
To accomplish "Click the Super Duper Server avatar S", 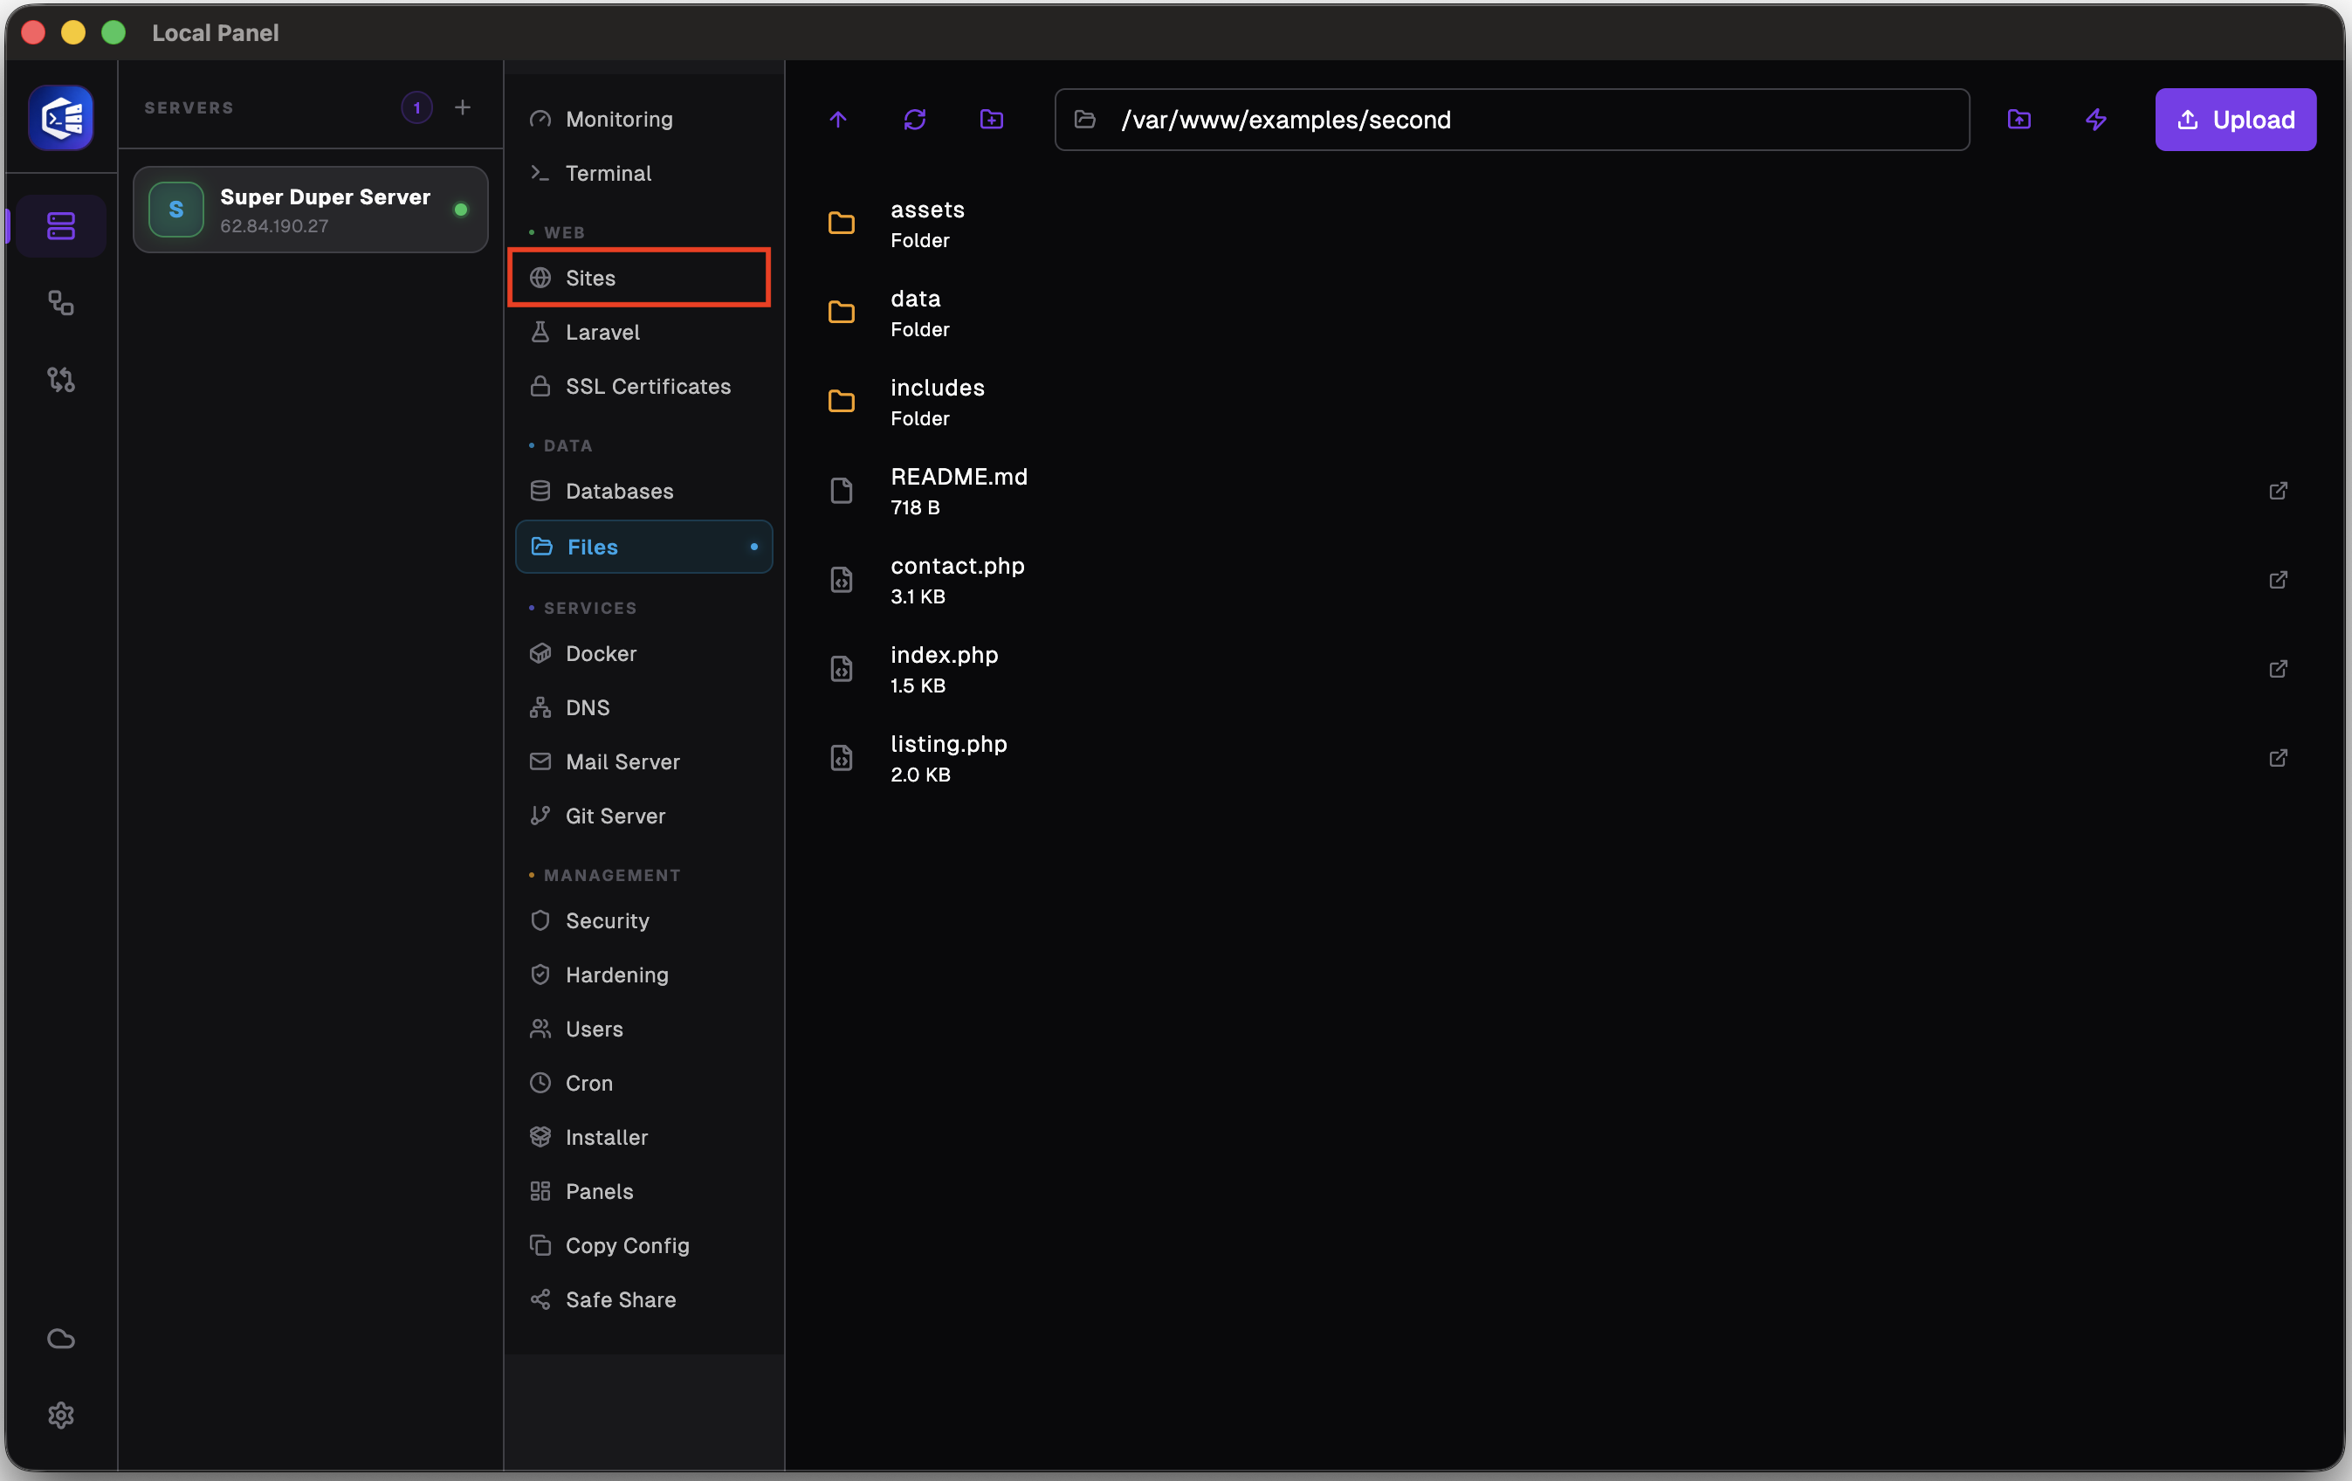I will tap(175, 209).
